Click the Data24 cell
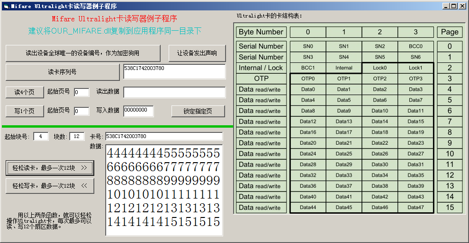Image resolution: width=469 pixels, height=243 pixels. click(x=308, y=154)
